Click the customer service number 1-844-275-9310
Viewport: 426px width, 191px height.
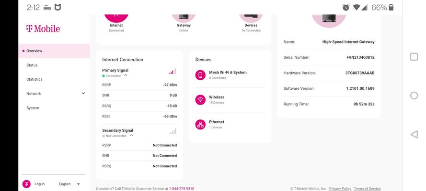point(182,189)
